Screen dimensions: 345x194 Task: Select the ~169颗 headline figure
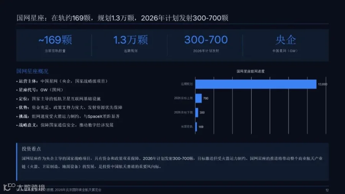pyautogui.click(x=55, y=40)
